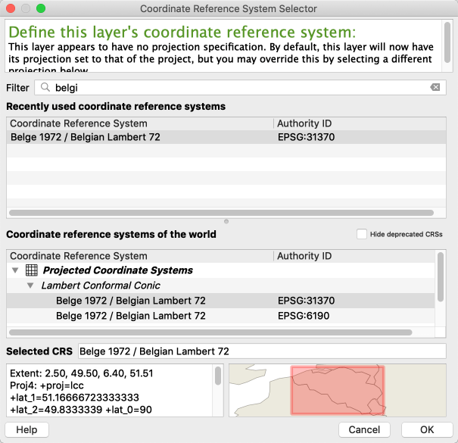458x443 pixels.
Task: Enable Hide deprecated CRSs checkbox
Action: (x=362, y=234)
